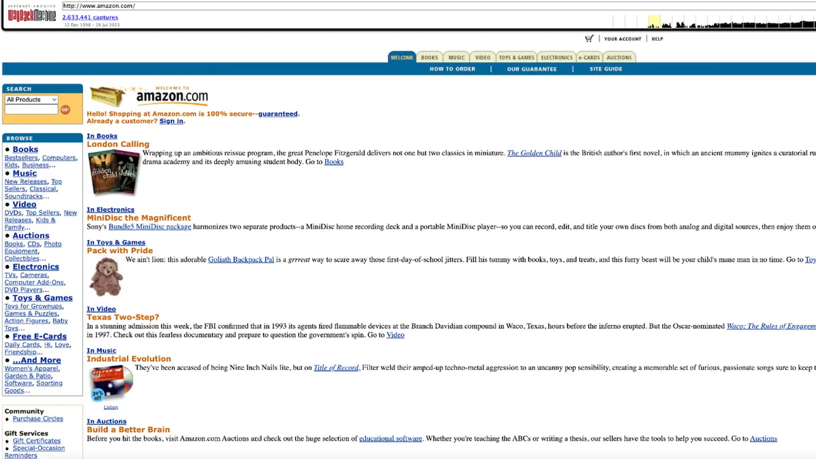Screen dimensions: 816x459
Task: Click Special-Occasion Reminders link
Action: click(35, 452)
